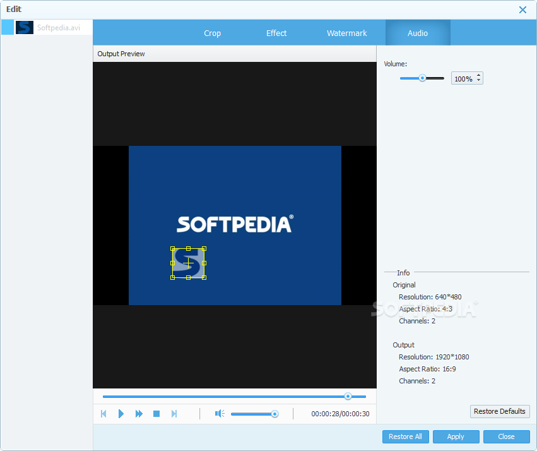Stop the video playback

coord(156,414)
